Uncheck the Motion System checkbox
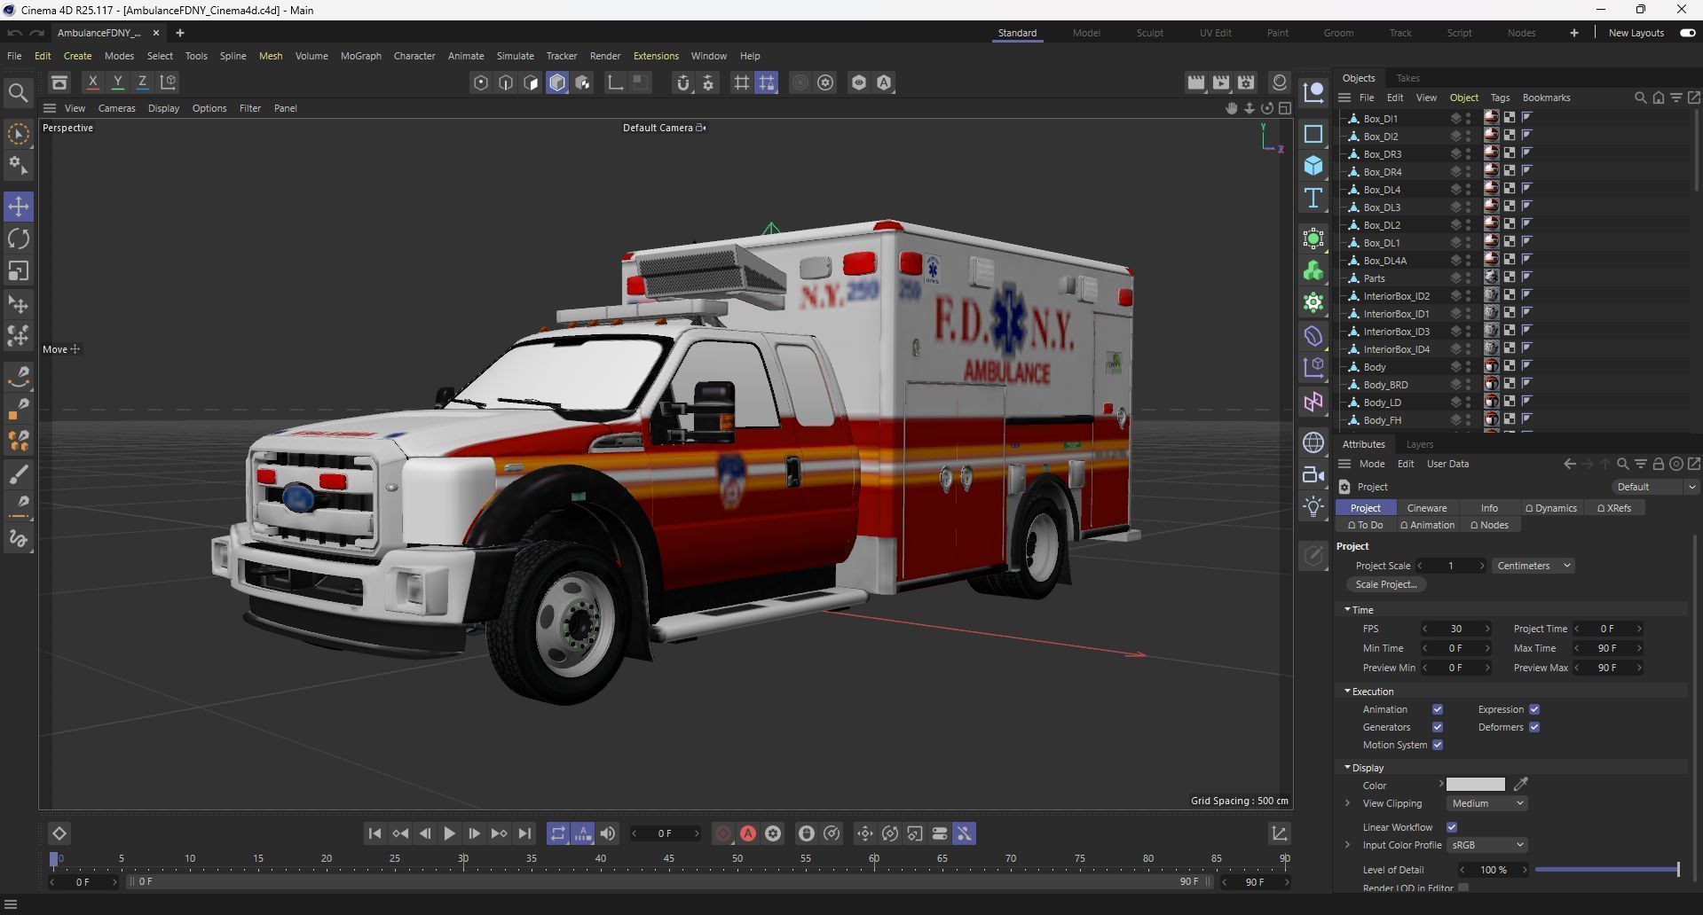The image size is (1703, 915). 1438,745
